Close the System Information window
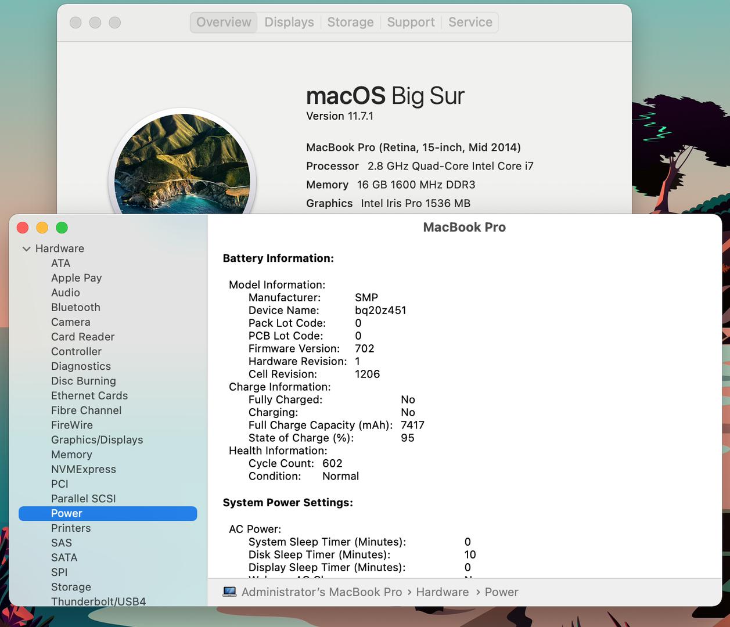Screen dimensions: 730x627 (x=23, y=228)
